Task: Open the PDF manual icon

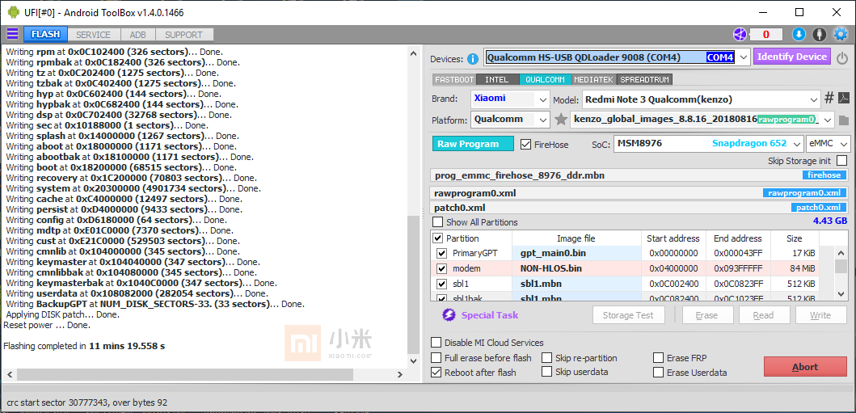Action: (x=843, y=99)
